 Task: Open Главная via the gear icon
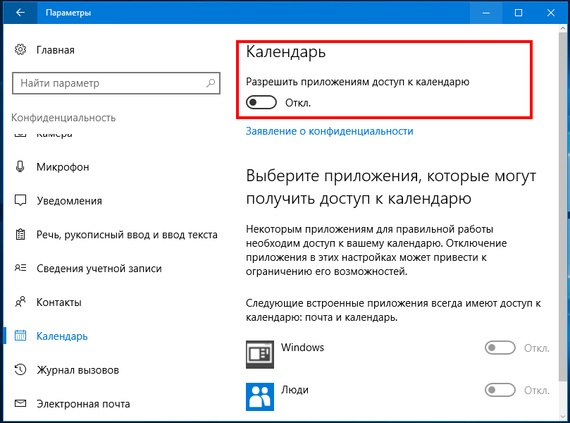(20, 49)
